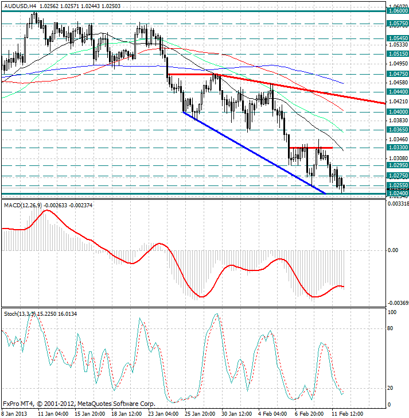Viewport: 409px width, 418px height.
Task: Select the 1.06000 price level label
Action: tap(398, 11)
